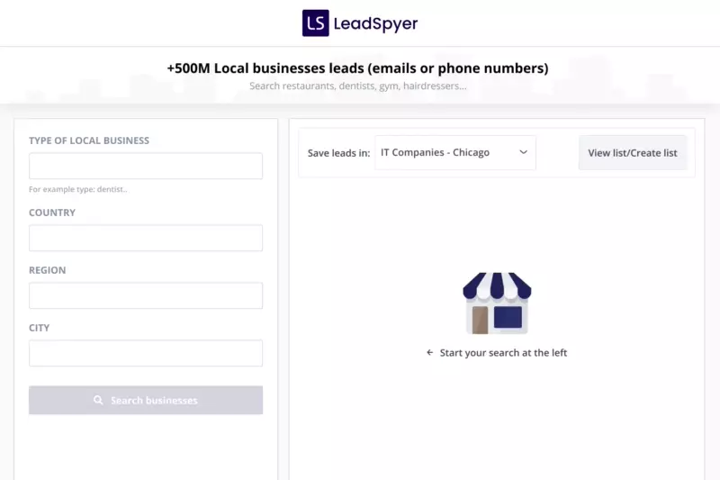Click the 'For example type: dentist..' hint
This screenshot has height=480, width=720.
point(78,189)
